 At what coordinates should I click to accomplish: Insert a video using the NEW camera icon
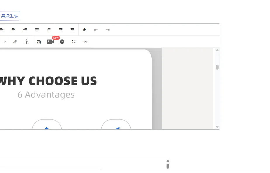(x=51, y=42)
